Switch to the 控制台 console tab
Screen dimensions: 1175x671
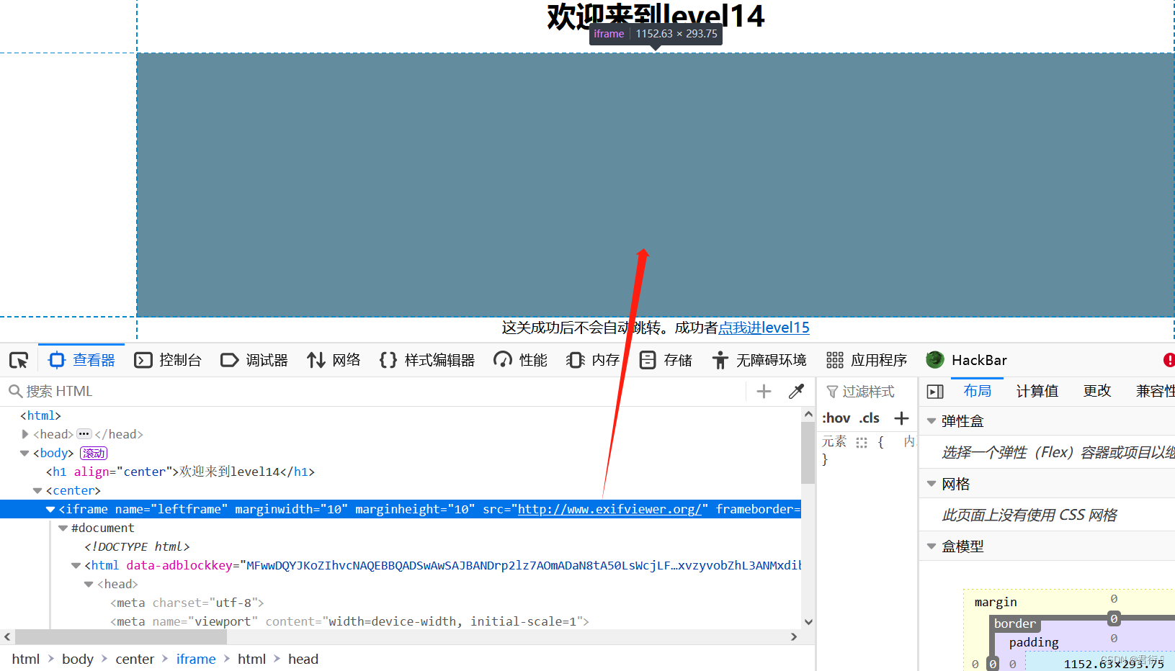(168, 360)
